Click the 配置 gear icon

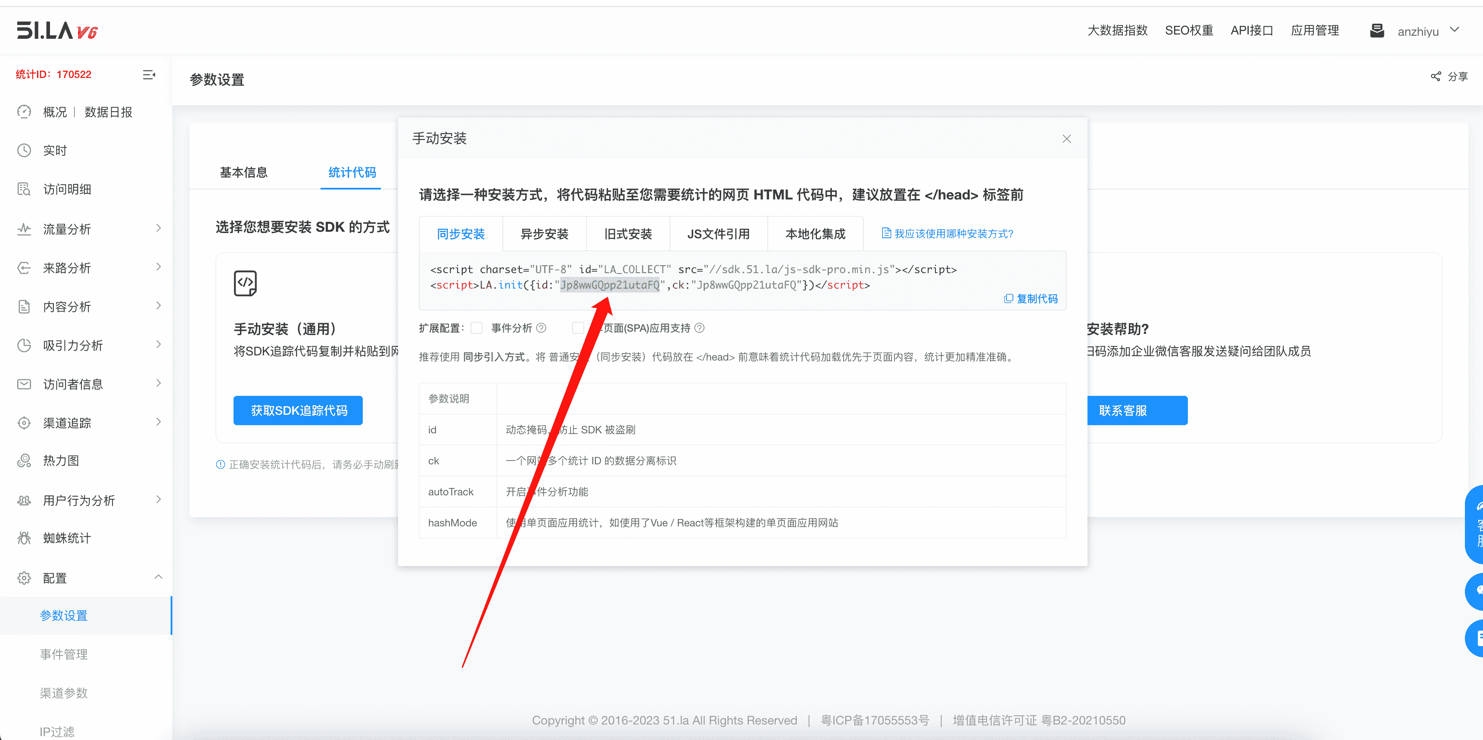[24, 578]
